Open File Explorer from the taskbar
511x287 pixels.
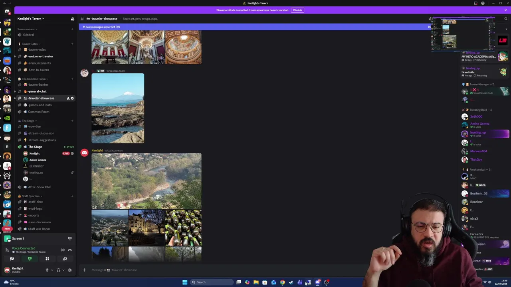point(256,282)
